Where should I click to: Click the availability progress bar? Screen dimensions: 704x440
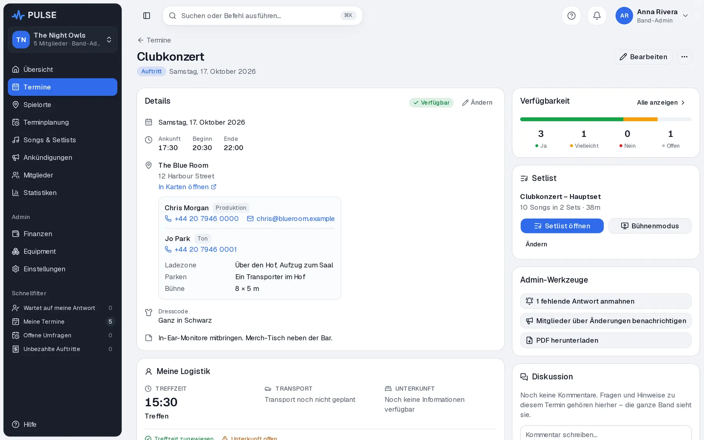pyautogui.click(x=606, y=119)
